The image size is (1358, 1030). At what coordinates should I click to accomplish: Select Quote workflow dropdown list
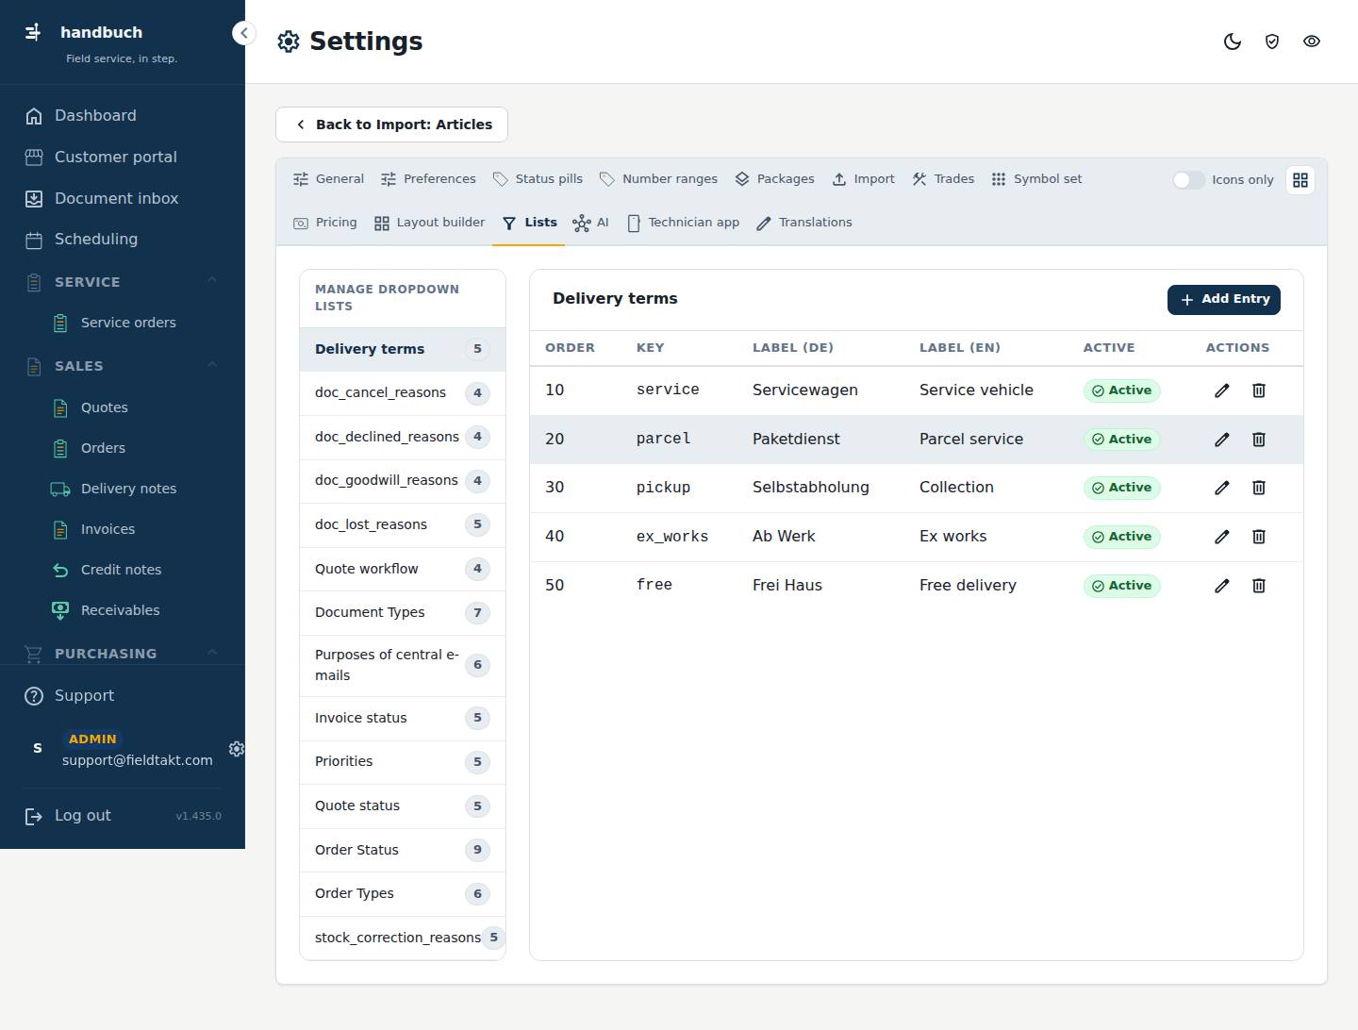[x=403, y=569]
